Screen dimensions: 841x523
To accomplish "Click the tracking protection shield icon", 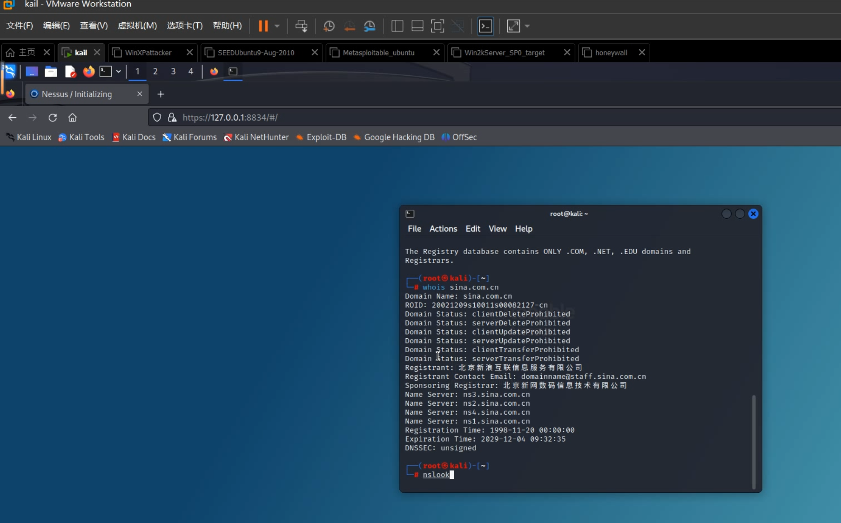I will click(x=157, y=118).
